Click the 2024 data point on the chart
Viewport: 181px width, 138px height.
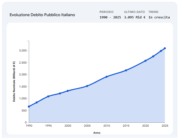[x=161, y=51]
